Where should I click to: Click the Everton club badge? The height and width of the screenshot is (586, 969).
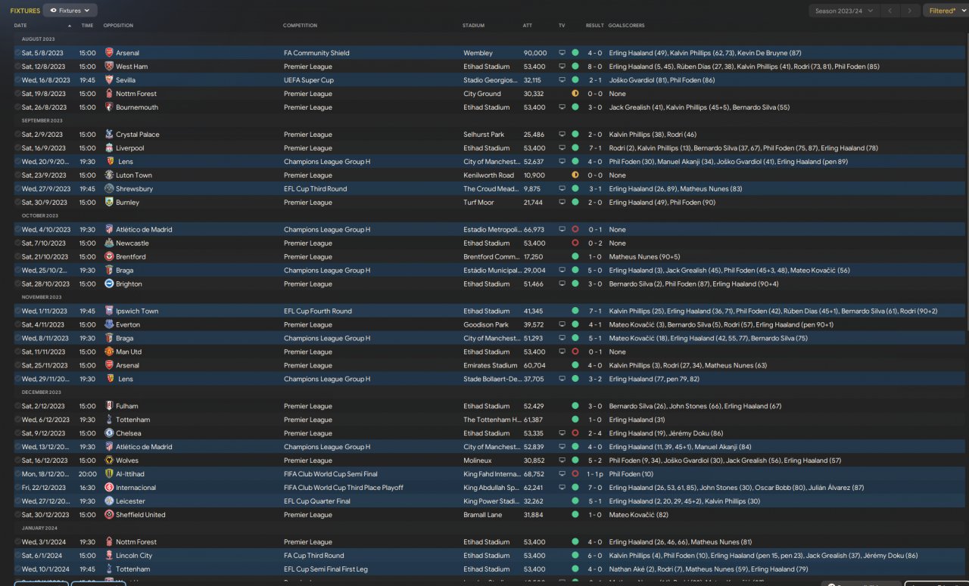(109, 325)
